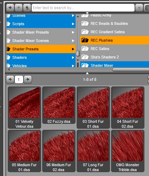Click the database icon beside search field
The height and width of the screenshot is (176, 149).
(147, 8)
